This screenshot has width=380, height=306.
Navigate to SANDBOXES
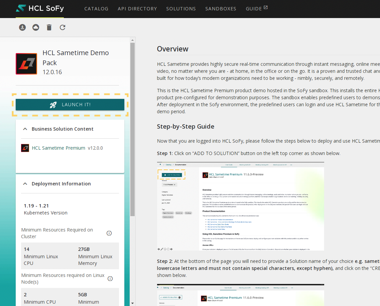point(221,9)
